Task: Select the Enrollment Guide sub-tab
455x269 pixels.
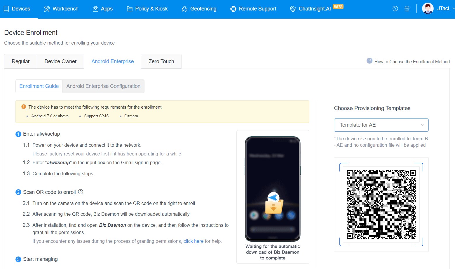Action: pyautogui.click(x=39, y=86)
